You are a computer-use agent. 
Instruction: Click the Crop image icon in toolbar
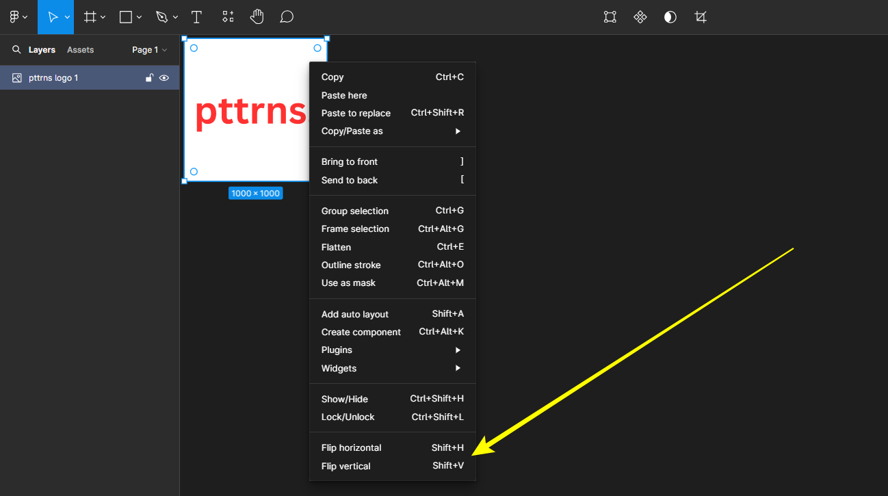(x=701, y=17)
